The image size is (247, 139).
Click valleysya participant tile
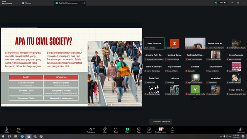click(174, 78)
